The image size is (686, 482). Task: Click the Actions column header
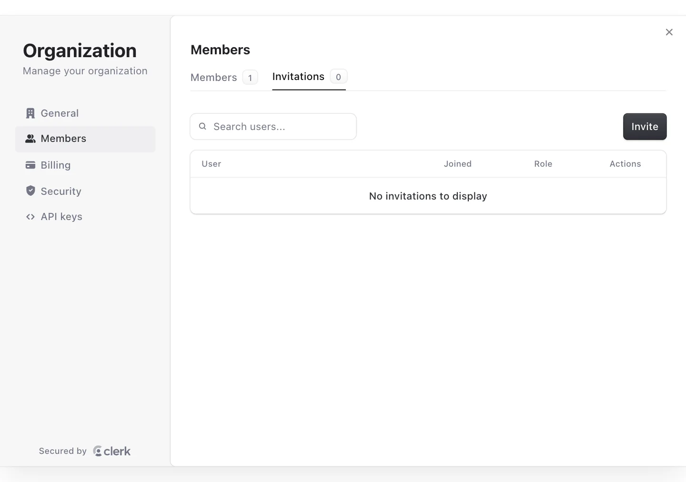(625, 164)
